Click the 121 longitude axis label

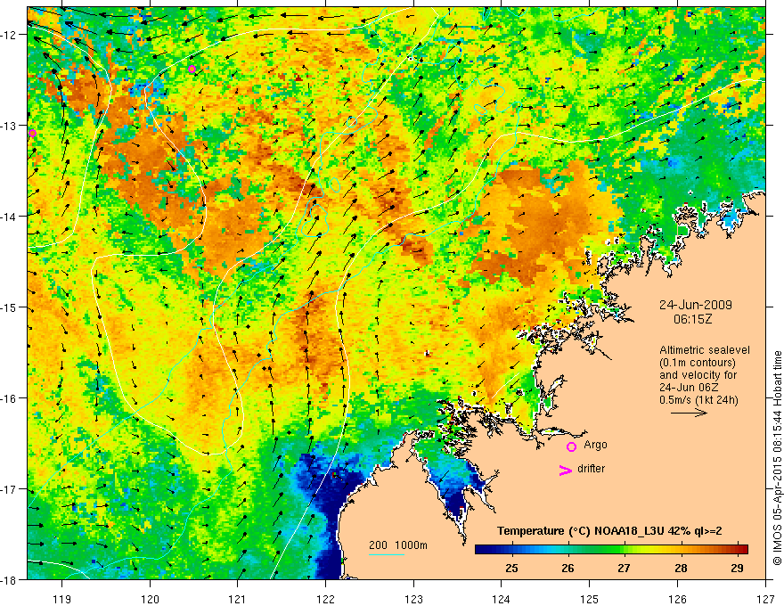coord(238,599)
